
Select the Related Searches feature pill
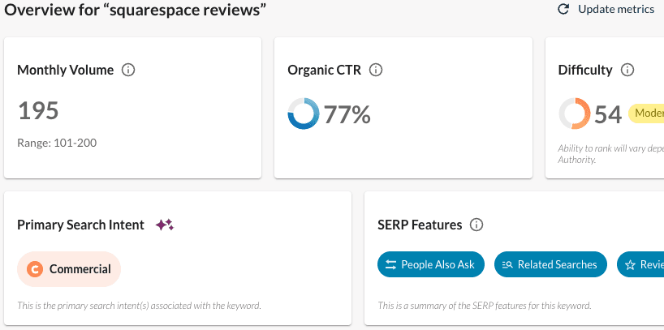[x=550, y=264]
